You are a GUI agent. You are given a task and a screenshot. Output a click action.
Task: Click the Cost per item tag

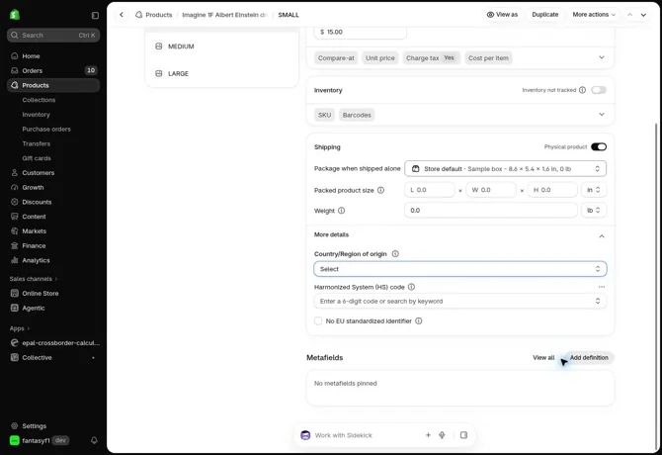click(488, 58)
